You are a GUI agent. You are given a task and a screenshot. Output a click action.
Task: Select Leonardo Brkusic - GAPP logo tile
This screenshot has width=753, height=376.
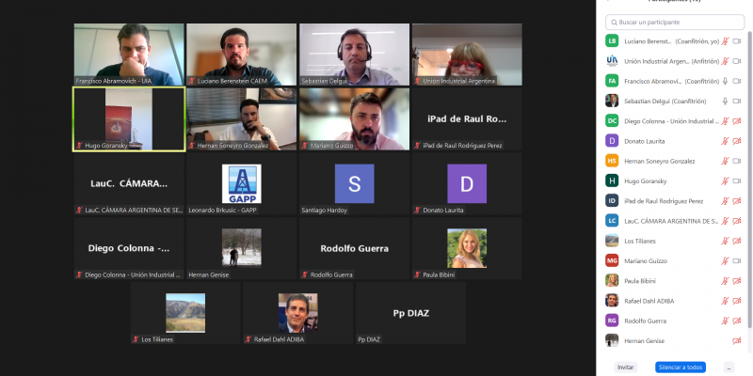click(242, 183)
